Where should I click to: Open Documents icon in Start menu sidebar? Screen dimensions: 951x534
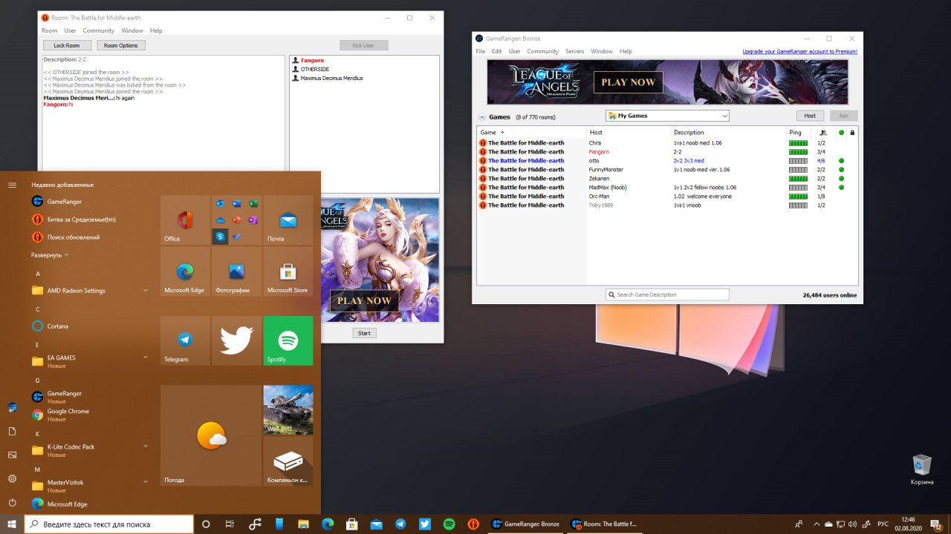tap(12, 431)
